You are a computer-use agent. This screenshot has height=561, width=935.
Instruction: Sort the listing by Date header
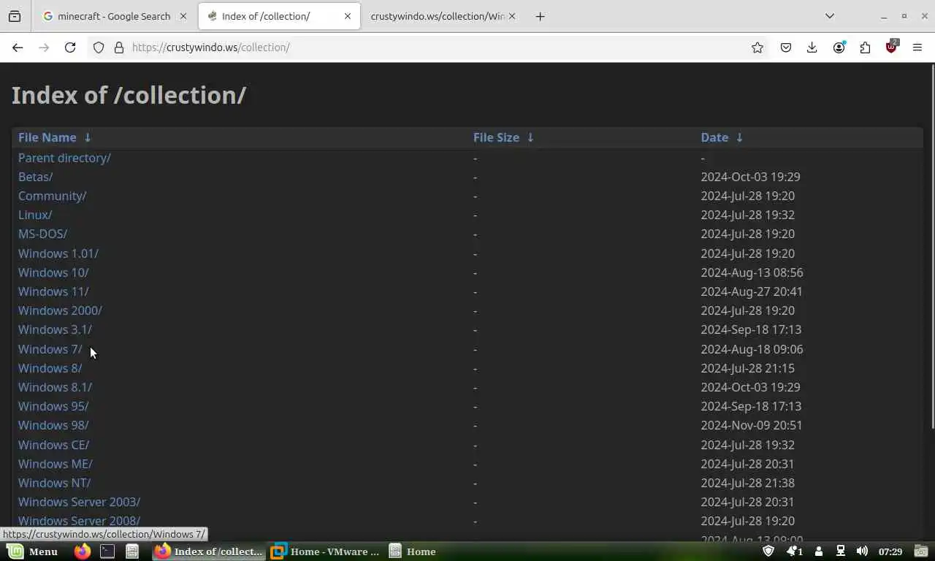[714, 137]
